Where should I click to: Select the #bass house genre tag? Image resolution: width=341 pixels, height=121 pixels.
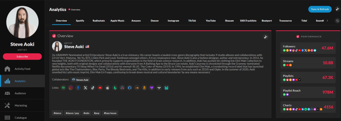coord(110,113)
